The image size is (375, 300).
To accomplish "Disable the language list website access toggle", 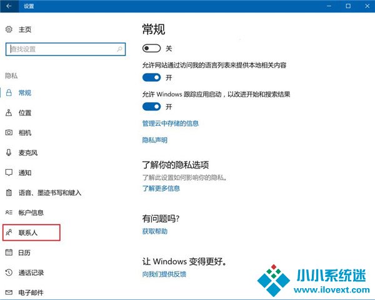I will click(x=151, y=77).
